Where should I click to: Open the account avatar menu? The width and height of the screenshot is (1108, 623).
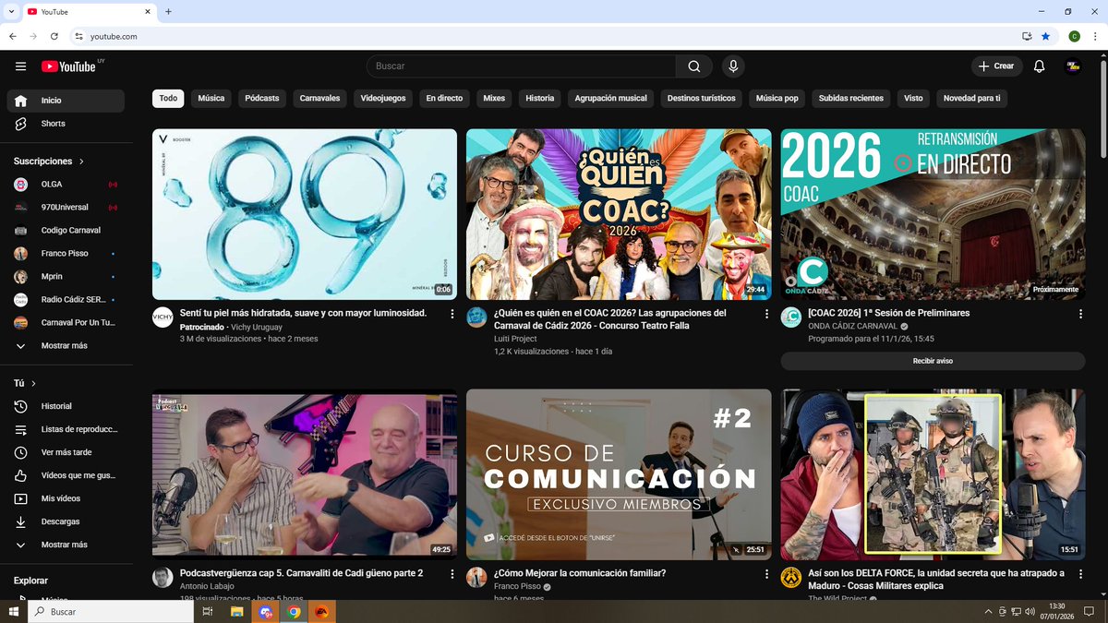coord(1074,66)
